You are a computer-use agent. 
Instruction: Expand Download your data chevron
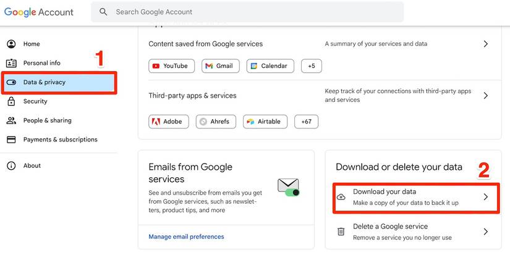click(486, 197)
